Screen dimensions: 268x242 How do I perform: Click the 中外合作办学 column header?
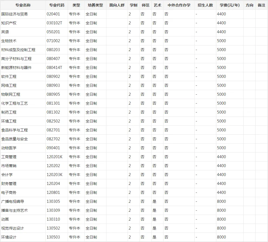(x=179, y=5)
